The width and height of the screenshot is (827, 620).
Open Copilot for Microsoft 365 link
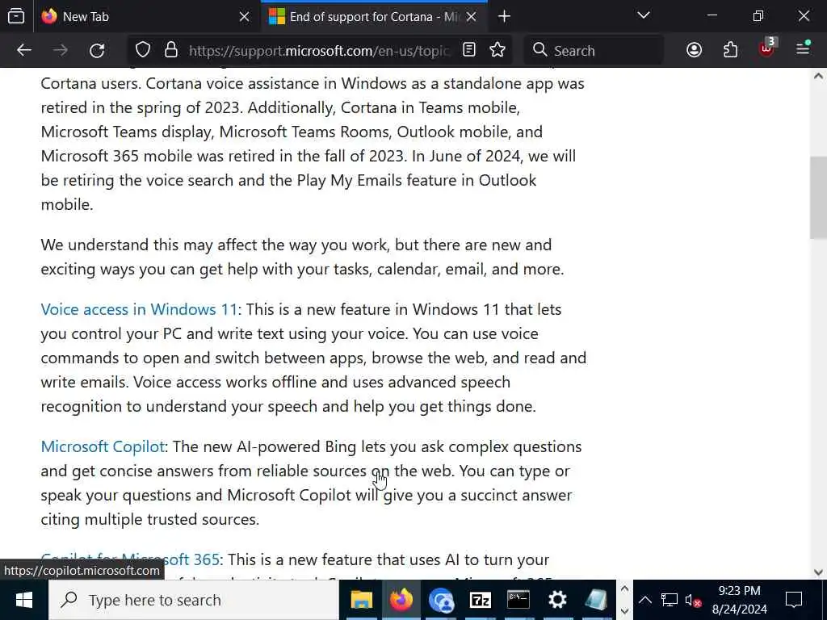(x=130, y=559)
